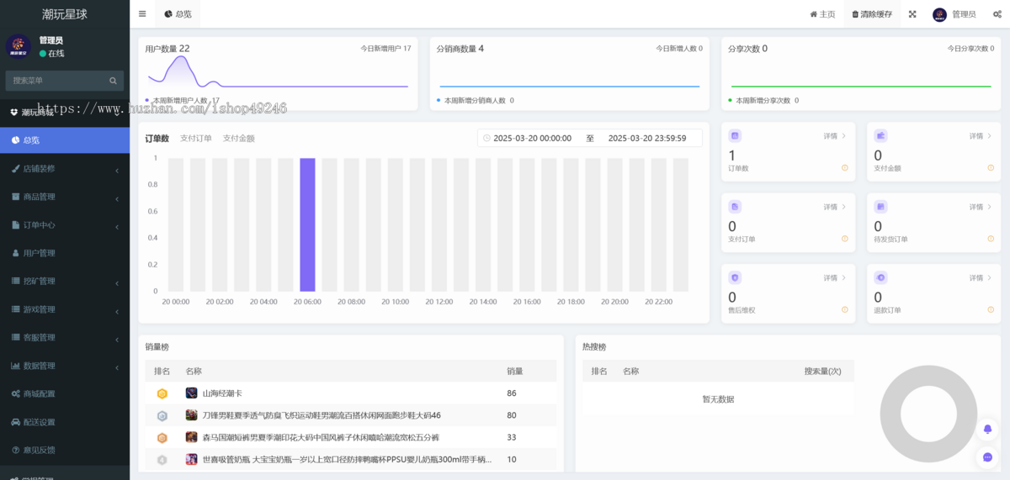This screenshot has height=480, width=1010.
Task: Toggle the sidebar with the hamburger icon
Action: 142,14
